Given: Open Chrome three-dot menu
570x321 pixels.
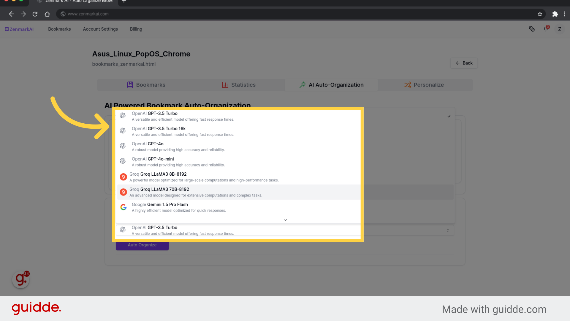Looking at the screenshot, I should (x=564, y=14).
